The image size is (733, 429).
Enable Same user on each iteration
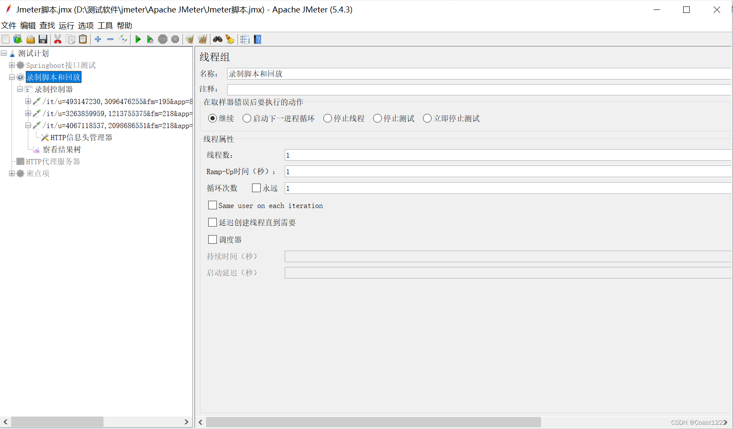[213, 205]
